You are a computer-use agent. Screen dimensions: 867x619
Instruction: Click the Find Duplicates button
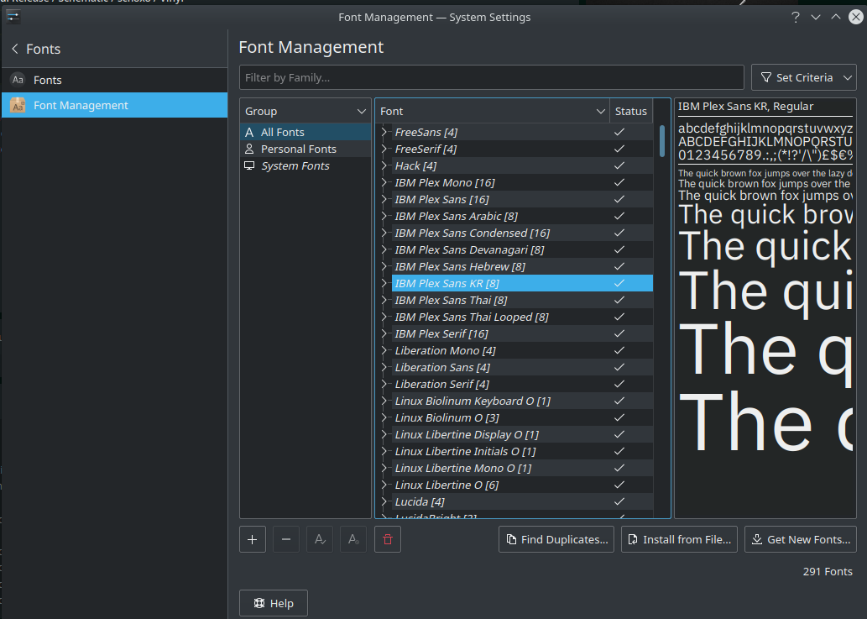point(556,539)
